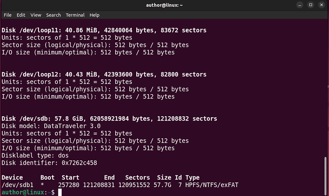The image size is (329, 196).
Task: Click the vertical scrollbar thumb
Action: [326, 174]
